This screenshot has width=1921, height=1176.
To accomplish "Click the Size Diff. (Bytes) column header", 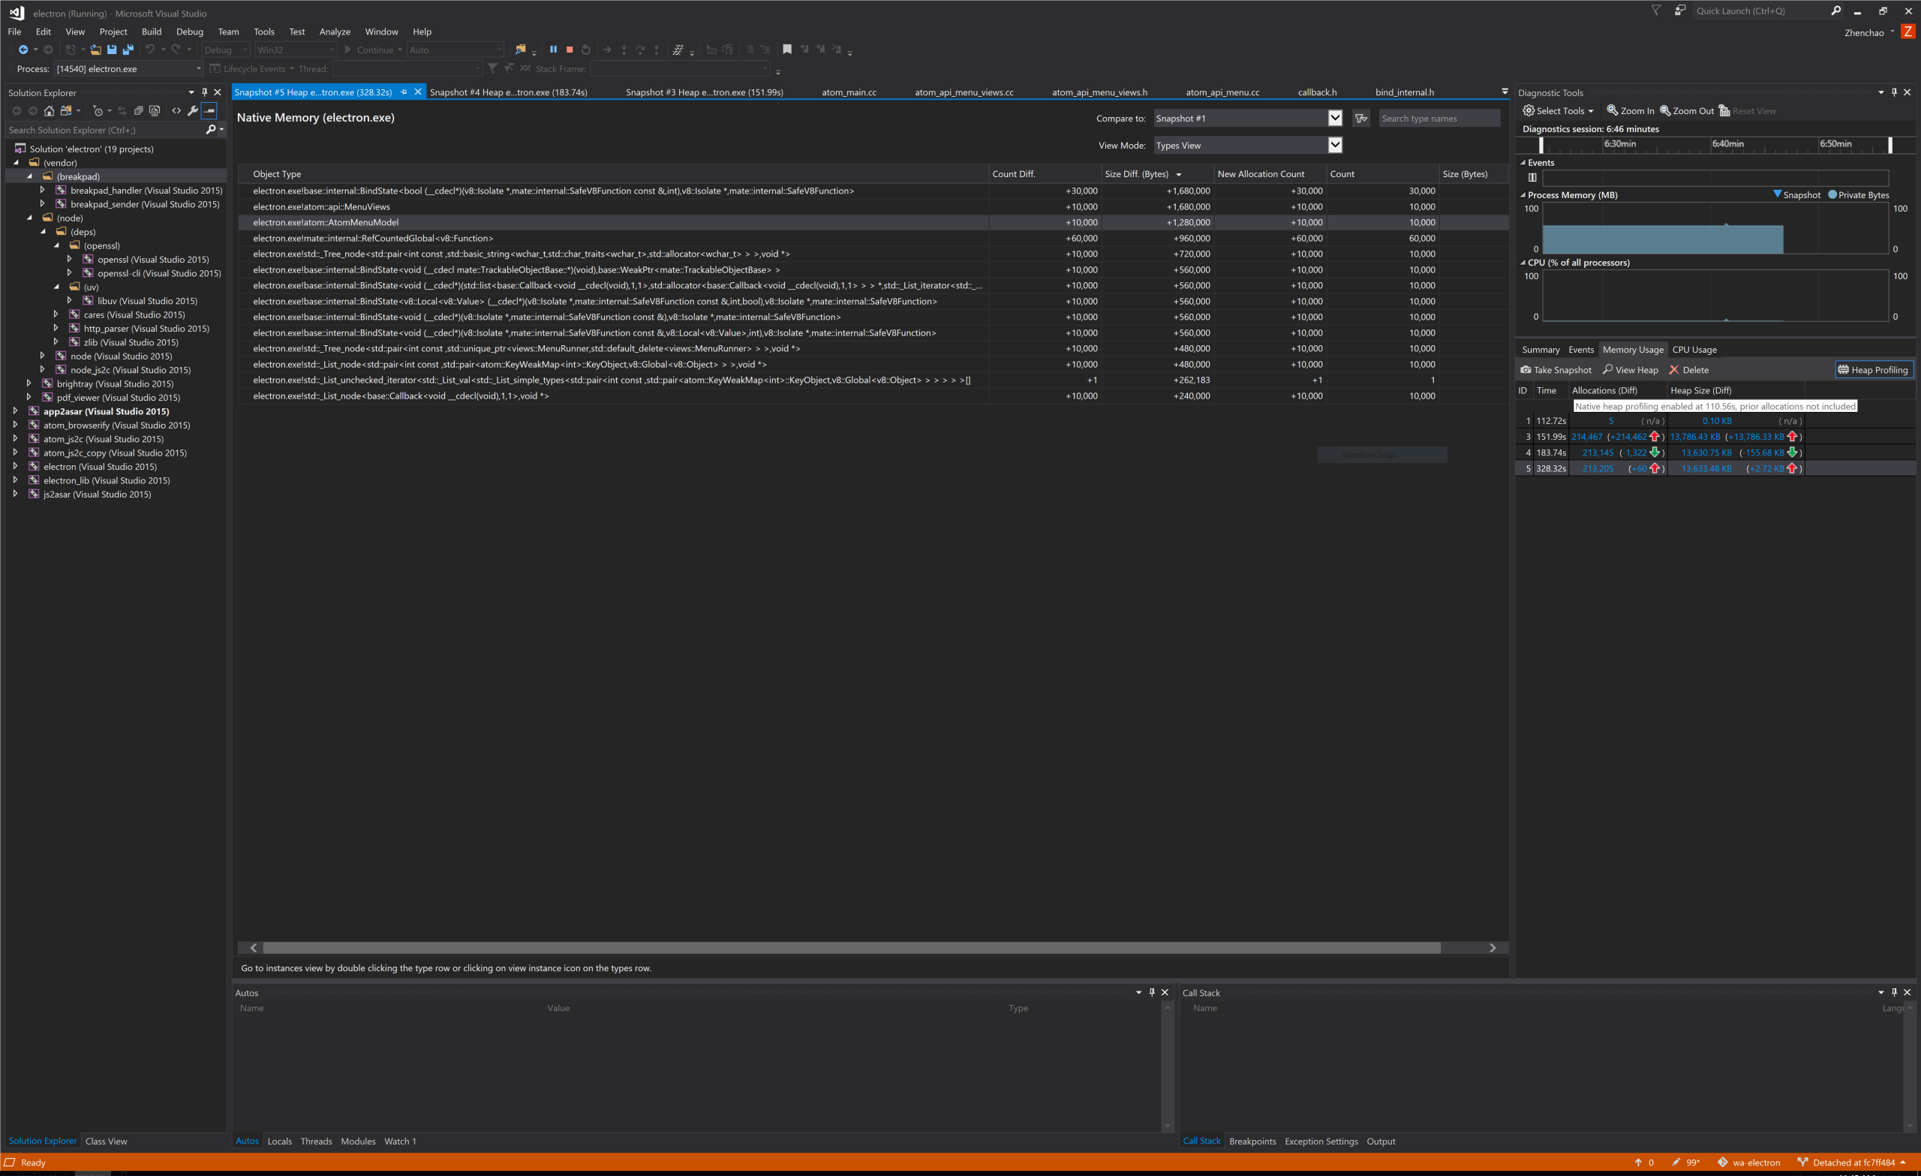I will click(1157, 174).
